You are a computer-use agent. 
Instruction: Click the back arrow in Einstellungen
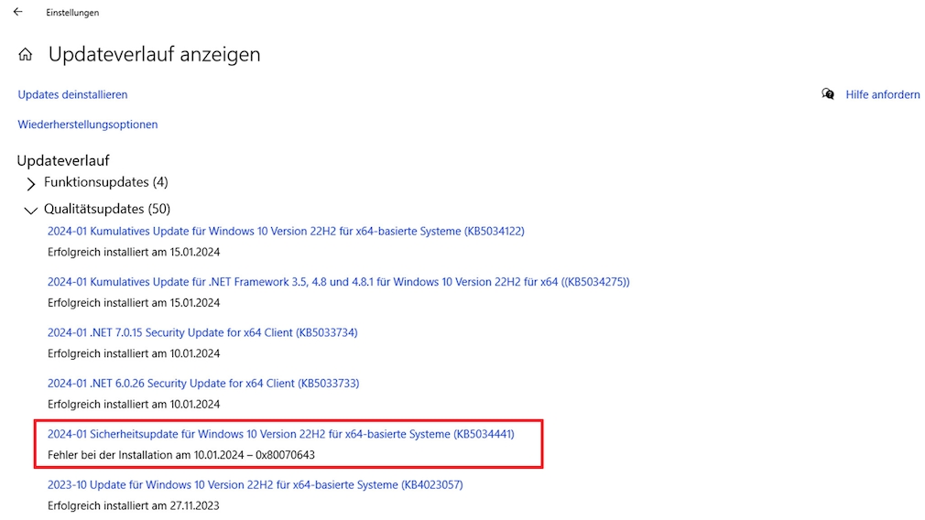point(17,12)
